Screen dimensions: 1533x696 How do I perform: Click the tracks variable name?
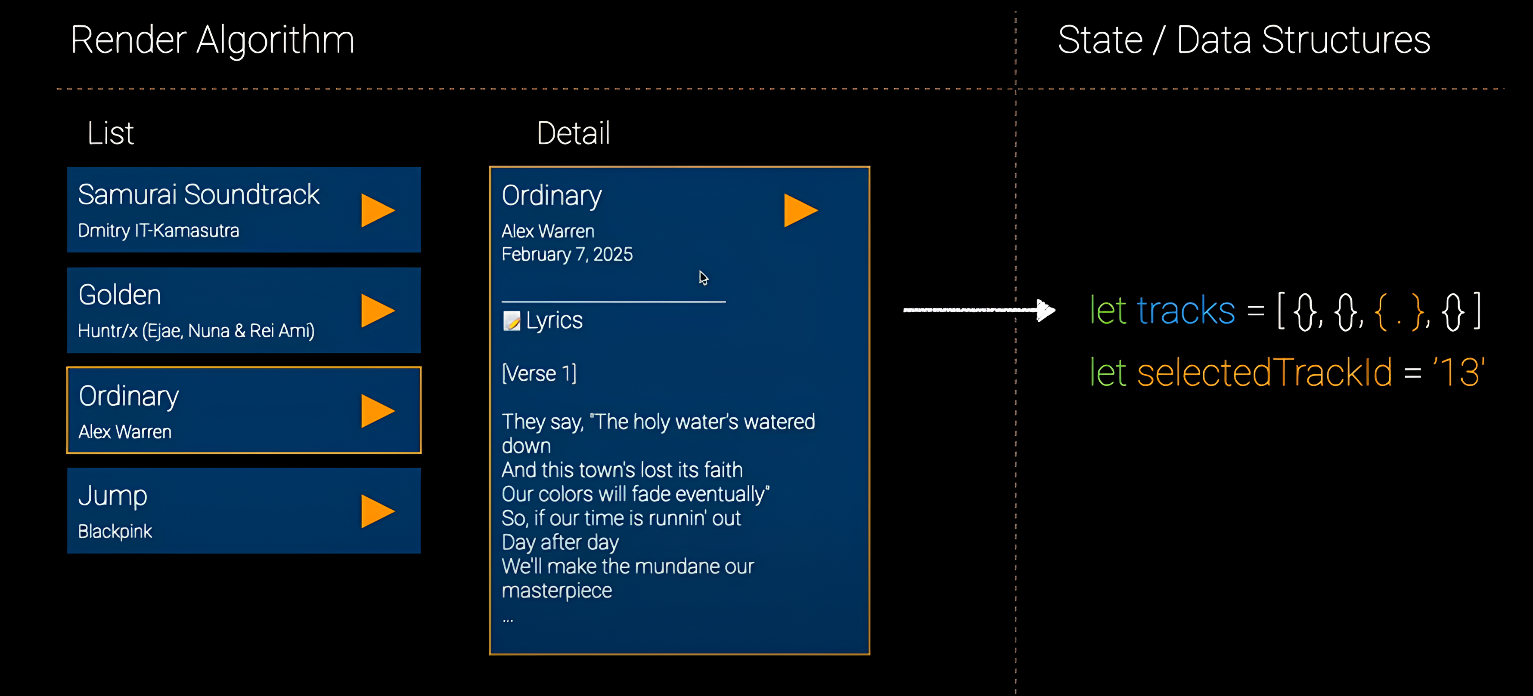click(x=1185, y=310)
